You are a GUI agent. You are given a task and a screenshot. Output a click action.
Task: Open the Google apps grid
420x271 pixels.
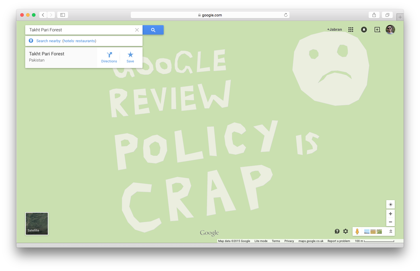click(351, 30)
